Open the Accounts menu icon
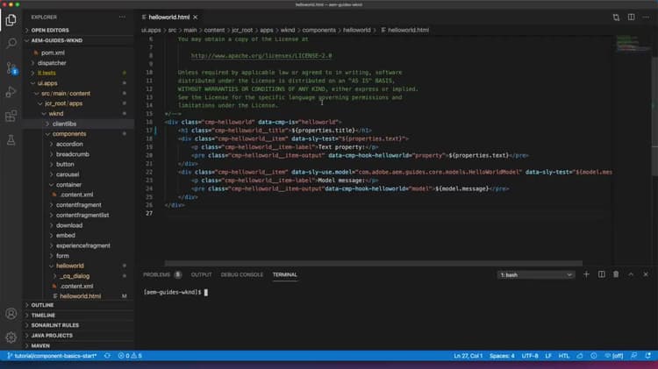Viewport: 658px width, 369px height. [x=11, y=313]
